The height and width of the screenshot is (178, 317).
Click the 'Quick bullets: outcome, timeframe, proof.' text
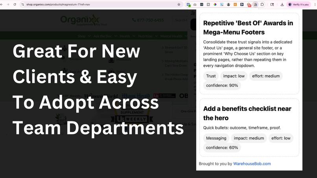click(x=242, y=128)
